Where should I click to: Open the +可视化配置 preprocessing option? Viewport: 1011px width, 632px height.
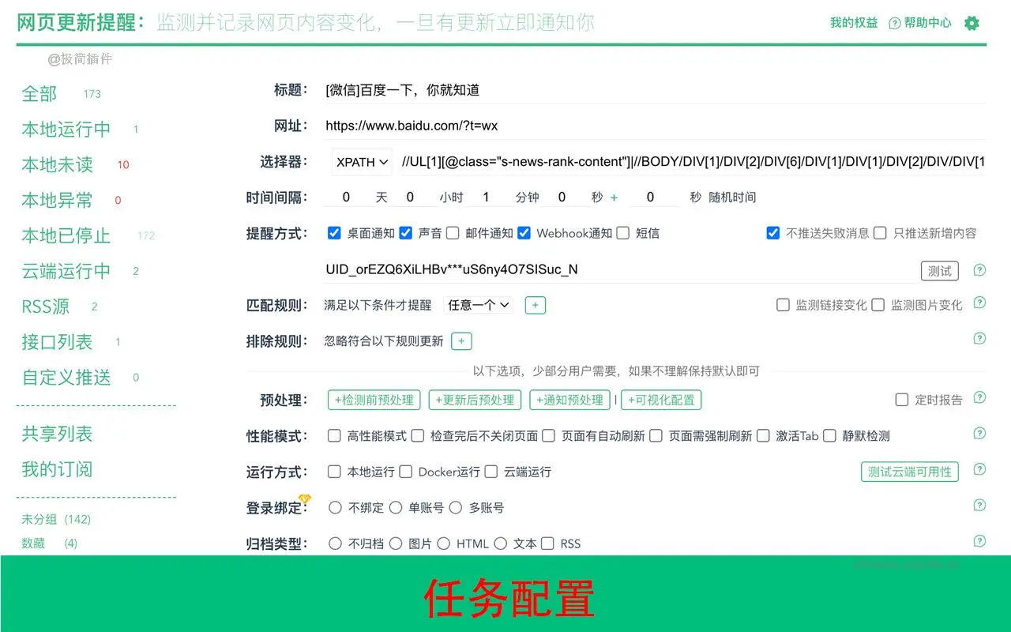[661, 400]
